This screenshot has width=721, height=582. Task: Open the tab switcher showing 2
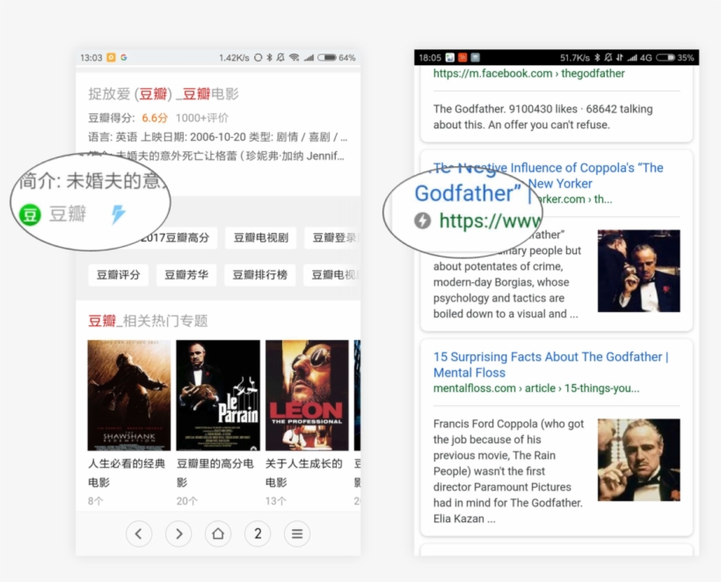point(258,533)
